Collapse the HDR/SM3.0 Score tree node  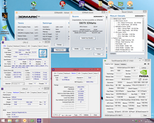(114, 27)
